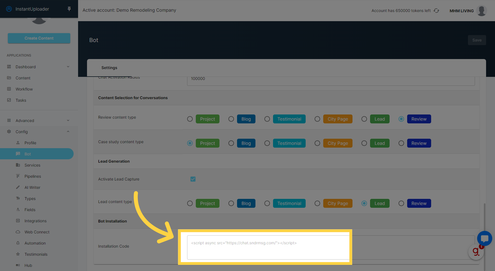Toggle the sidebar pin icon
495x271 pixels.
69,9
